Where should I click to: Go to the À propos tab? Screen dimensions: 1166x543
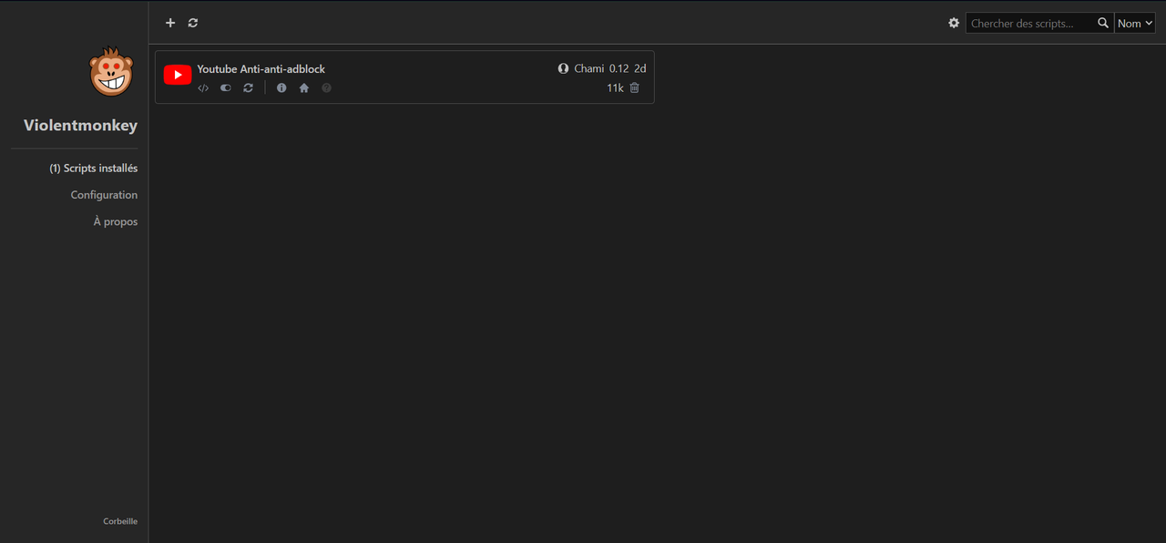[116, 221]
